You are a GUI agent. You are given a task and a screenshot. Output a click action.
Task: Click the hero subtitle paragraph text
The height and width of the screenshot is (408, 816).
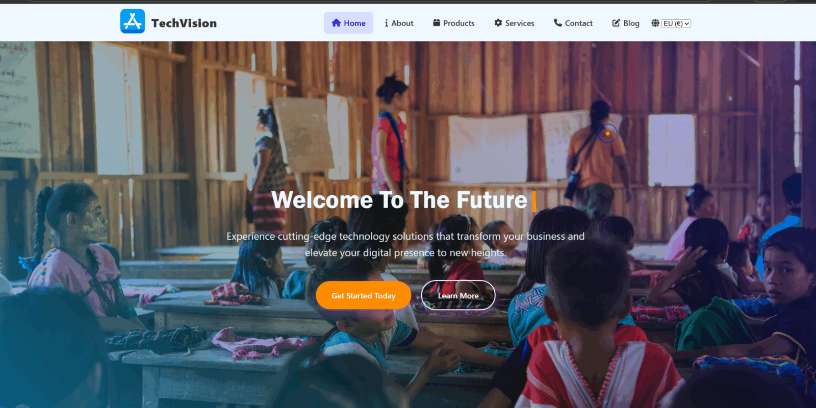tap(405, 244)
